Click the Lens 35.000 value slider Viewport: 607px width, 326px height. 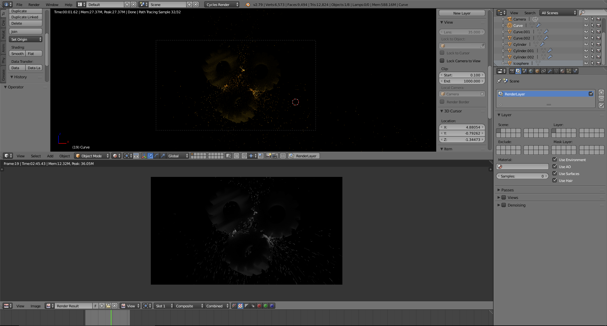coord(462,32)
